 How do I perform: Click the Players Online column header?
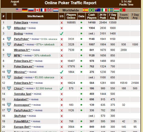[71, 16]
